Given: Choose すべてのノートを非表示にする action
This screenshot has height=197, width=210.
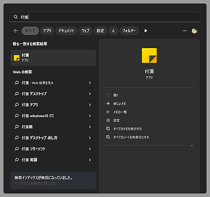Looking at the screenshot, I should [131, 137].
